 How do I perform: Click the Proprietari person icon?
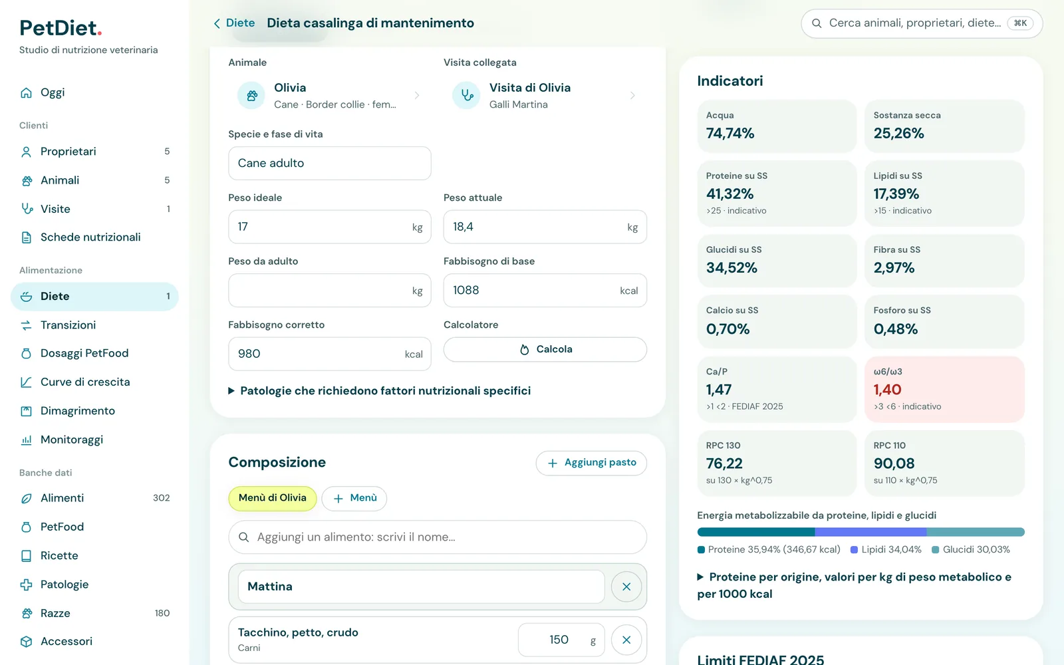coord(27,152)
